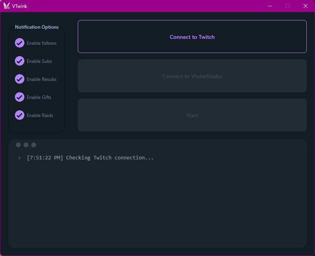Click the Connect to VtubeStudio button
The width and height of the screenshot is (315, 256).
(x=192, y=76)
